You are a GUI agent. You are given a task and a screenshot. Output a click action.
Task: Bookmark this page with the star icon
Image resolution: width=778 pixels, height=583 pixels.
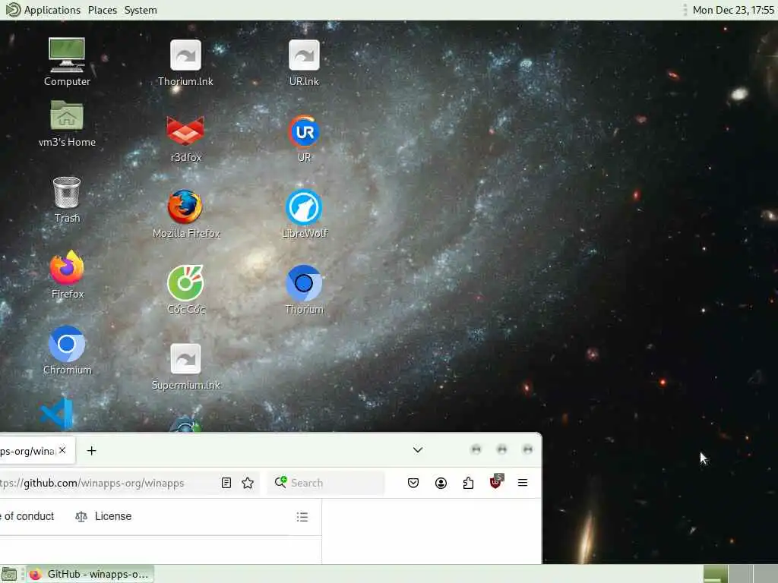(248, 483)
